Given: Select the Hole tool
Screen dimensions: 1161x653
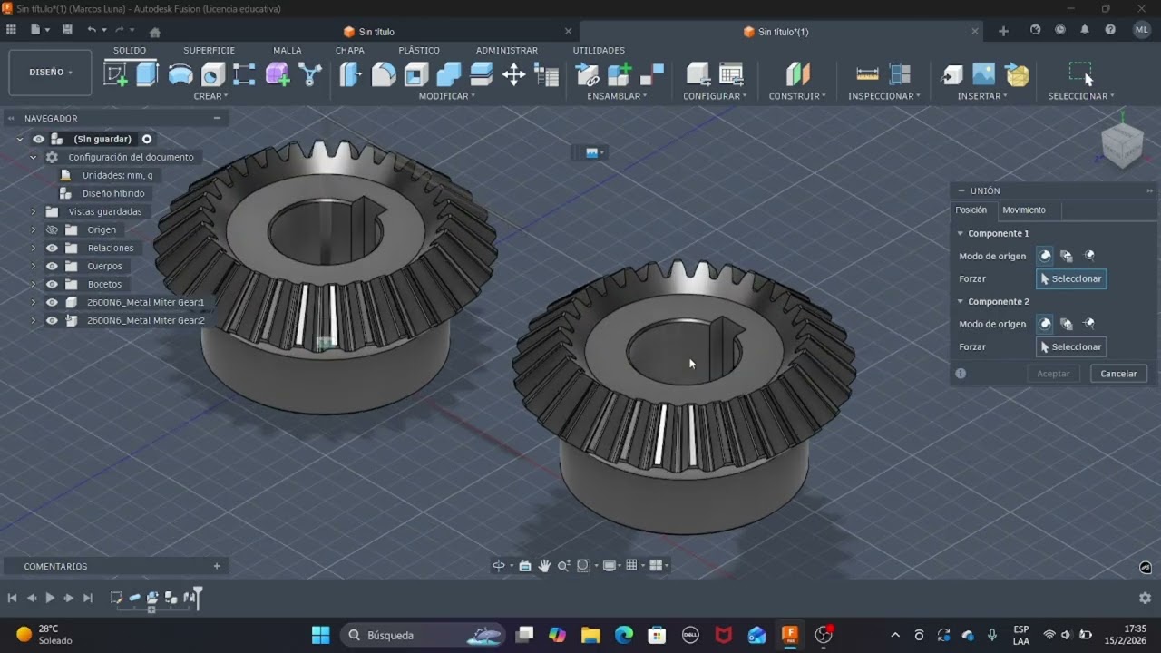Looking at the screenshot, I should pyautogui.click(x=213, y=74).
